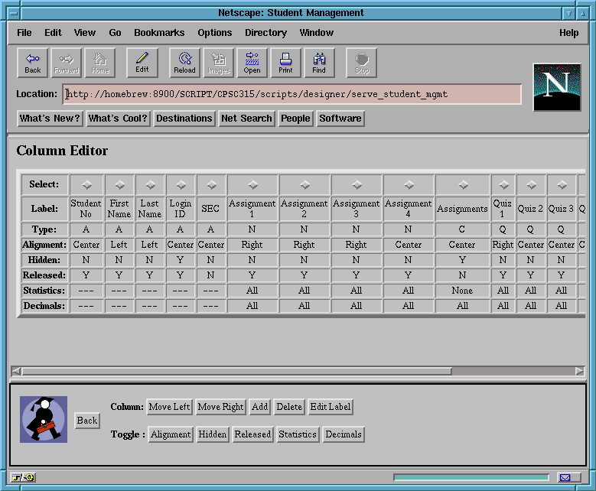Select the Assignment 4 column radio
This screenshot has height=491, width=596.
click(x=409, y=184)
